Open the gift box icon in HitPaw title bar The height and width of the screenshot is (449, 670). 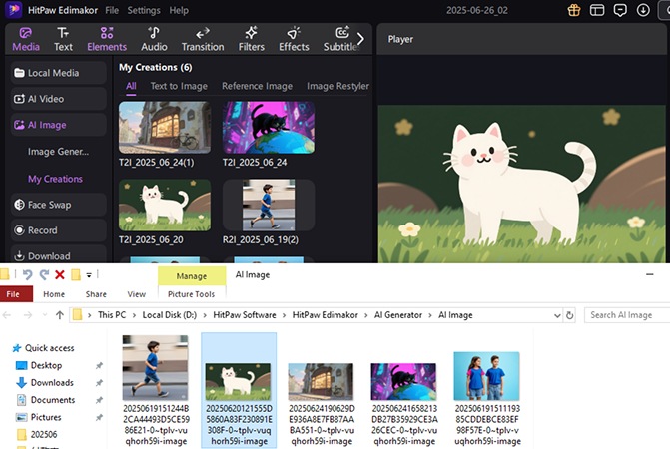click(574, 10)
